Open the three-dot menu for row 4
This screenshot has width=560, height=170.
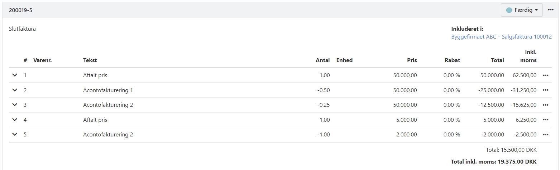[x=545, y=120]
